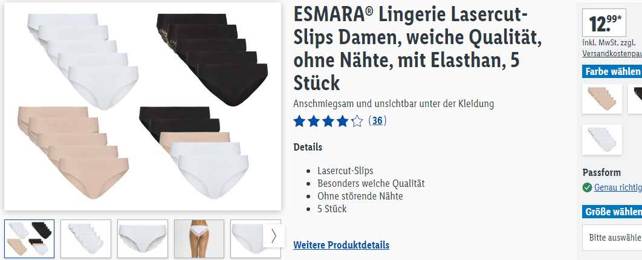This screenshot has width=642, height=260.
Task: Click the Genau richtig fit link
Action: (x=618, y=187)
